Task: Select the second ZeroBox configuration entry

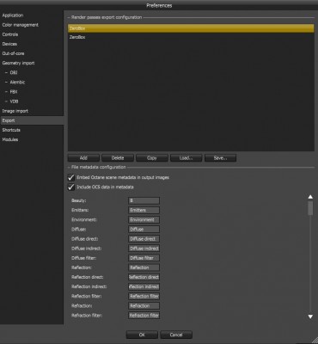Action: 191,37
